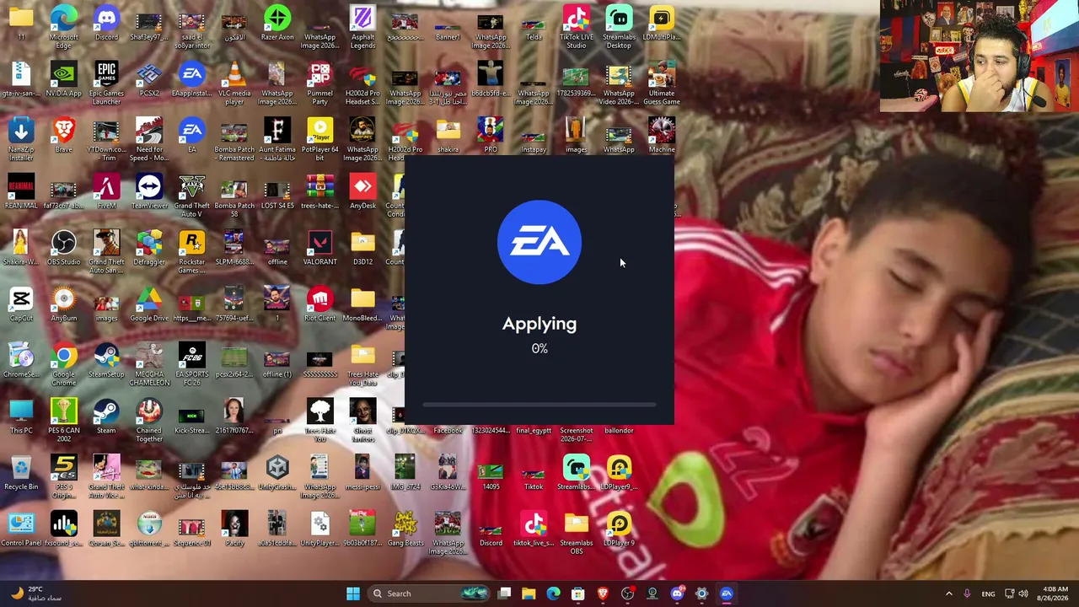This screenshot has height=607, width=1079.
Task: Open VLC media player shortcut
Action: [x=234, y=83]
